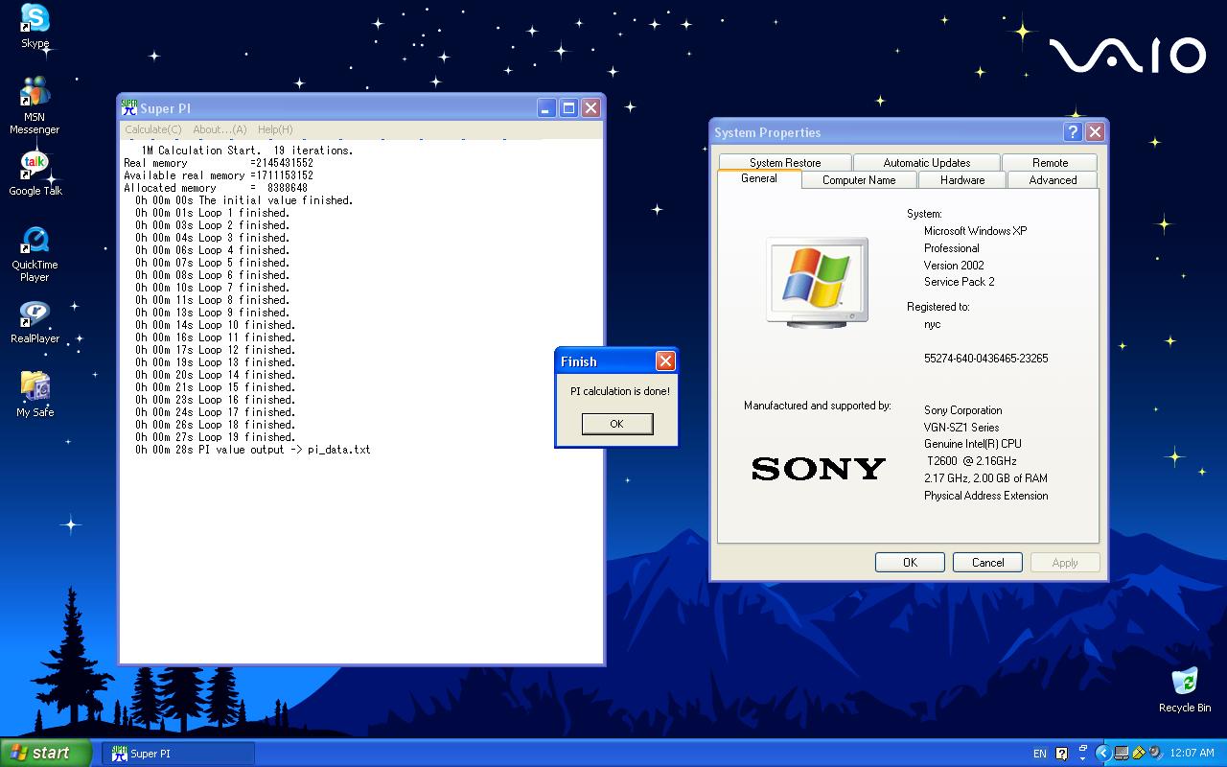The image size is (1227, 767).
Task: Click the 'Loop 19 finished' line
Action: point(215,437)
